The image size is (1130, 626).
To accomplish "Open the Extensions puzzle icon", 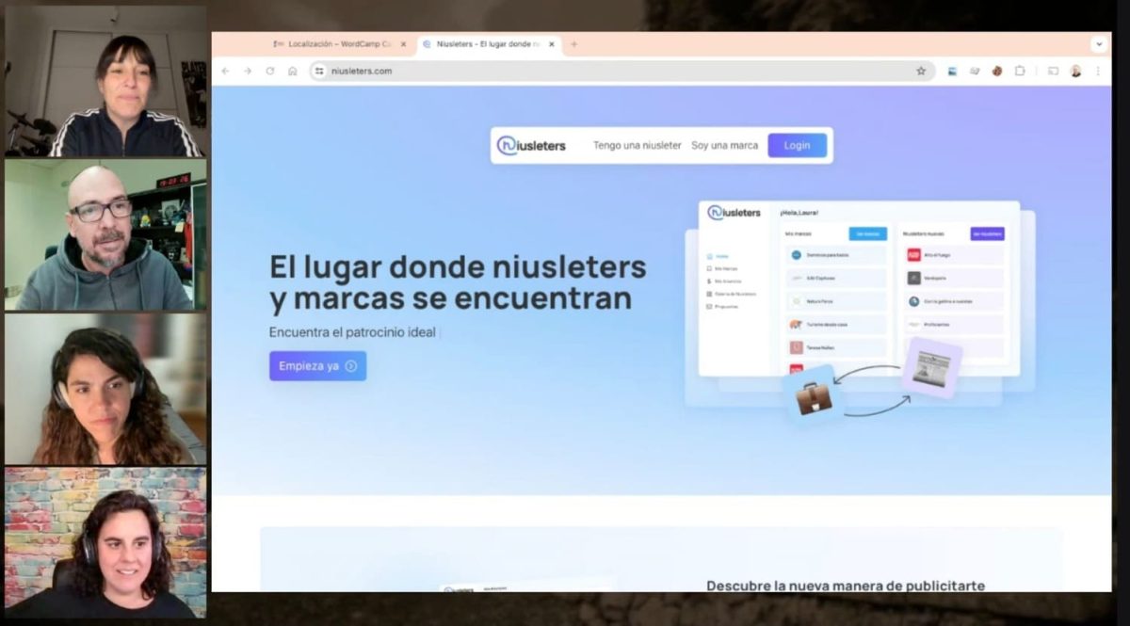I will point(1020,71).
